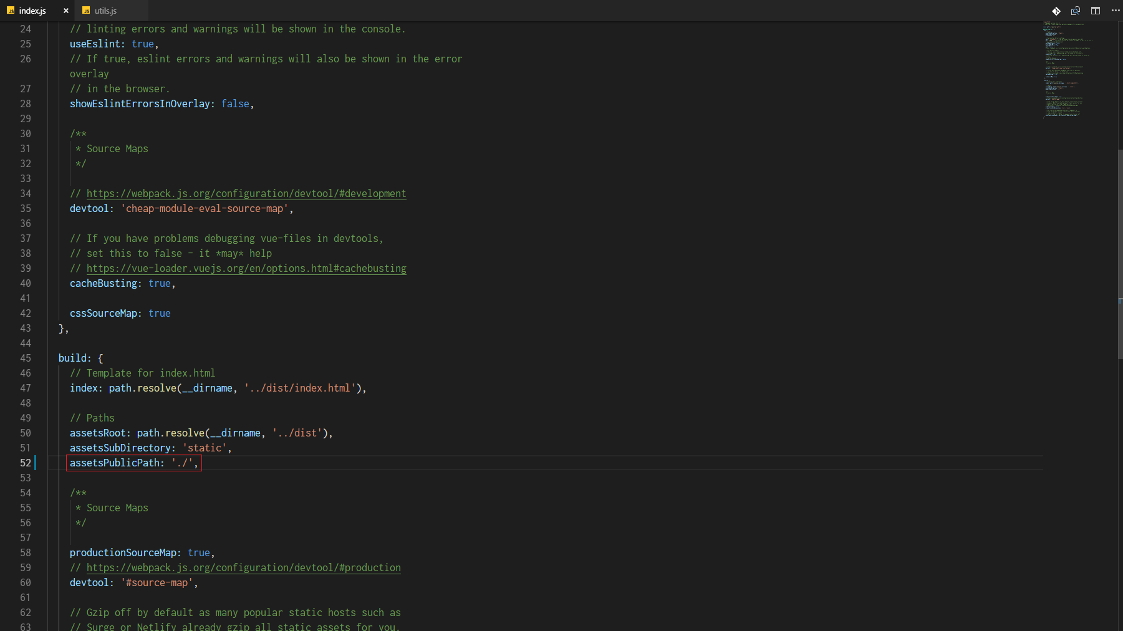Open the webpack devtool #development link

[246, 193]
